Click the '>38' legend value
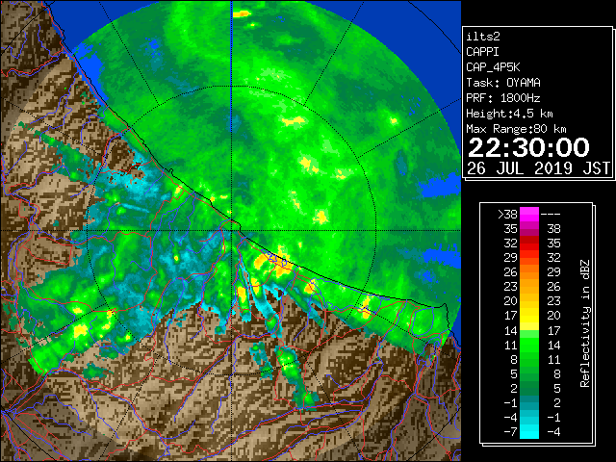616x462 pixels. click(507, 215)
